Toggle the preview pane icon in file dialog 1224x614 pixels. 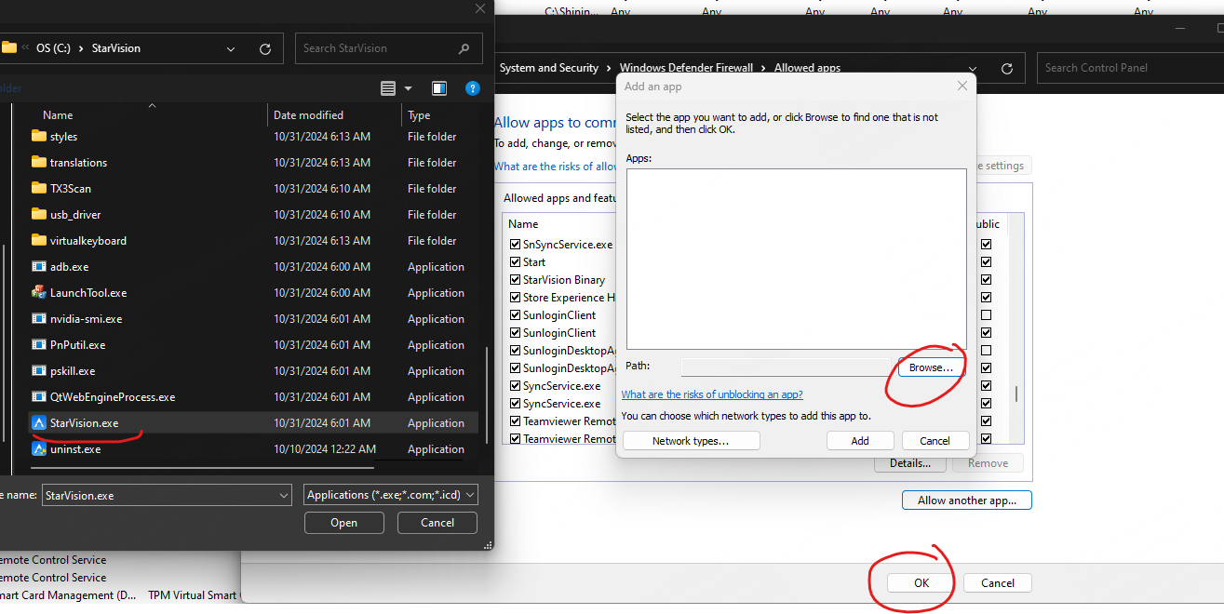(x=439, y=88)
